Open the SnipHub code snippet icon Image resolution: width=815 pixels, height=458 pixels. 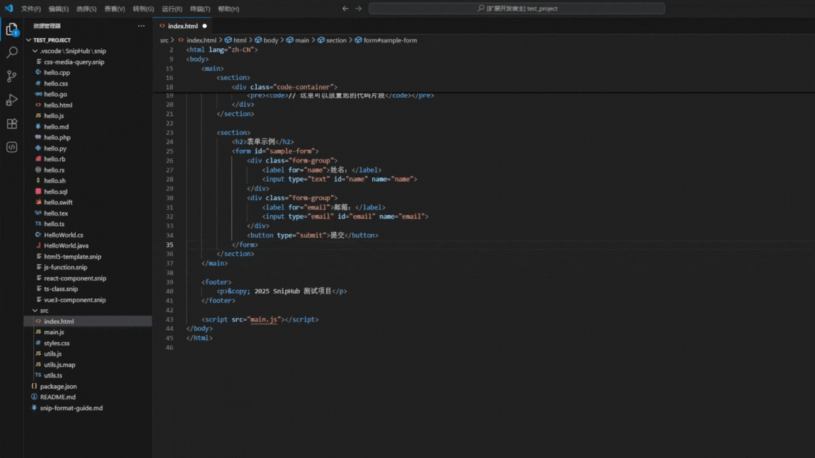tap(11, 148)
